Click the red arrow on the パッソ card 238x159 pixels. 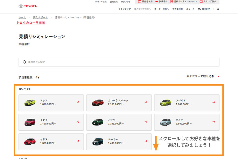coord(146,122)
